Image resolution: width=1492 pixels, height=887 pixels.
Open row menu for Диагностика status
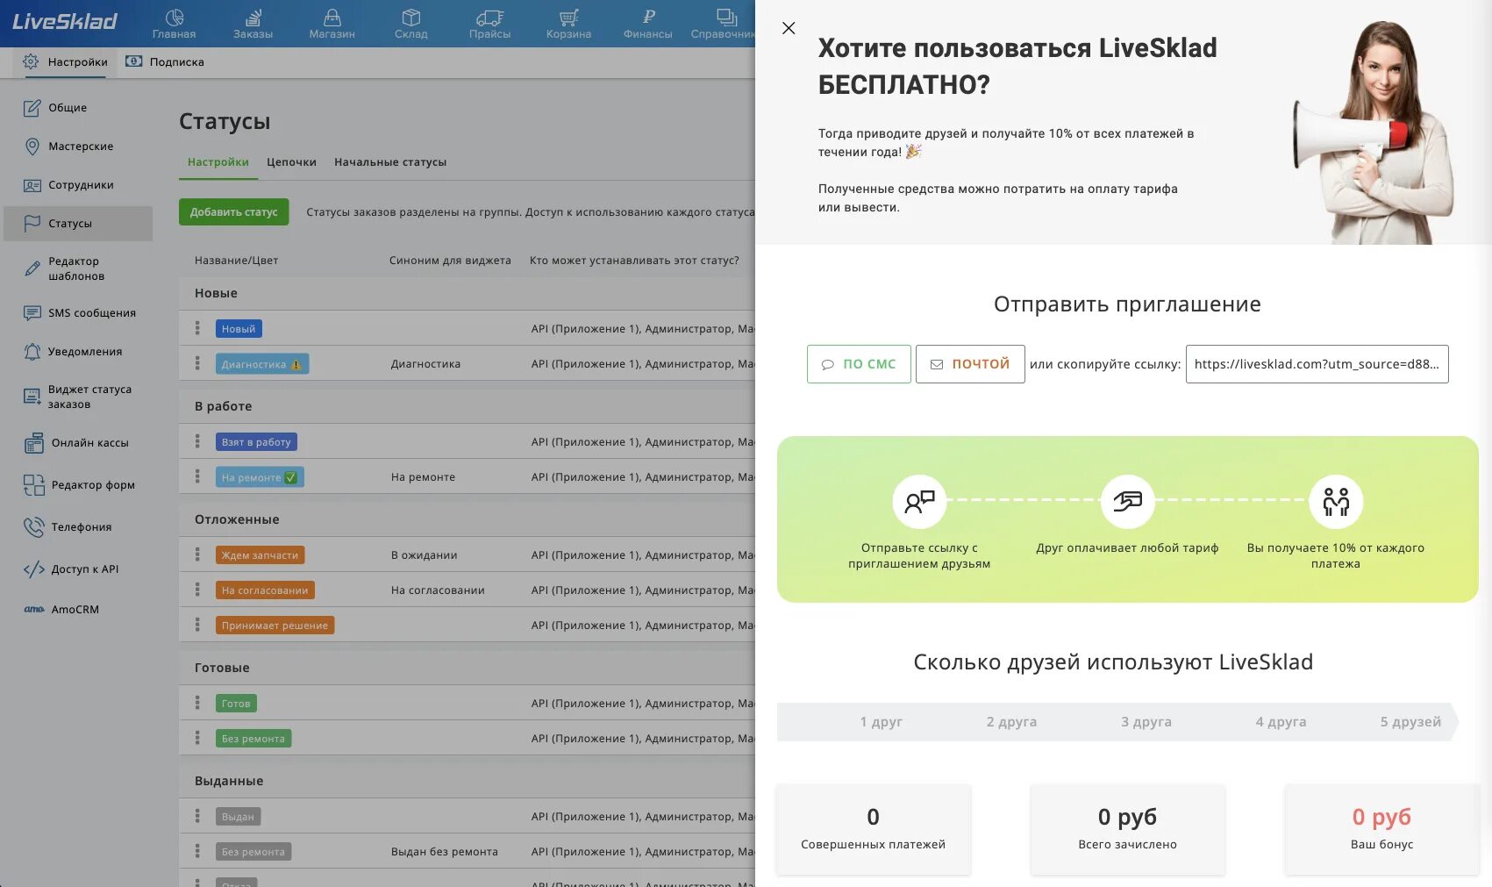click(x=197, y=363)
